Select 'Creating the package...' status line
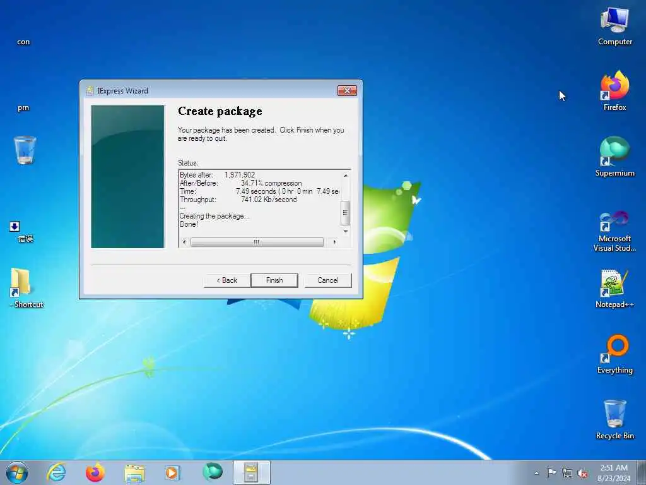This screenshot has height=485, width=646. (214, 216)
